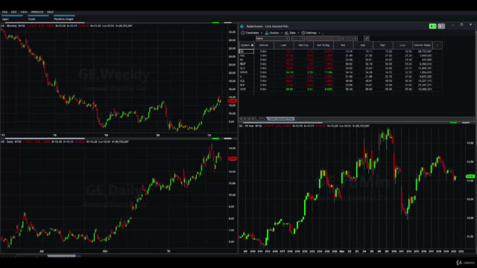Open the WINDOW menu

(37, 12)
